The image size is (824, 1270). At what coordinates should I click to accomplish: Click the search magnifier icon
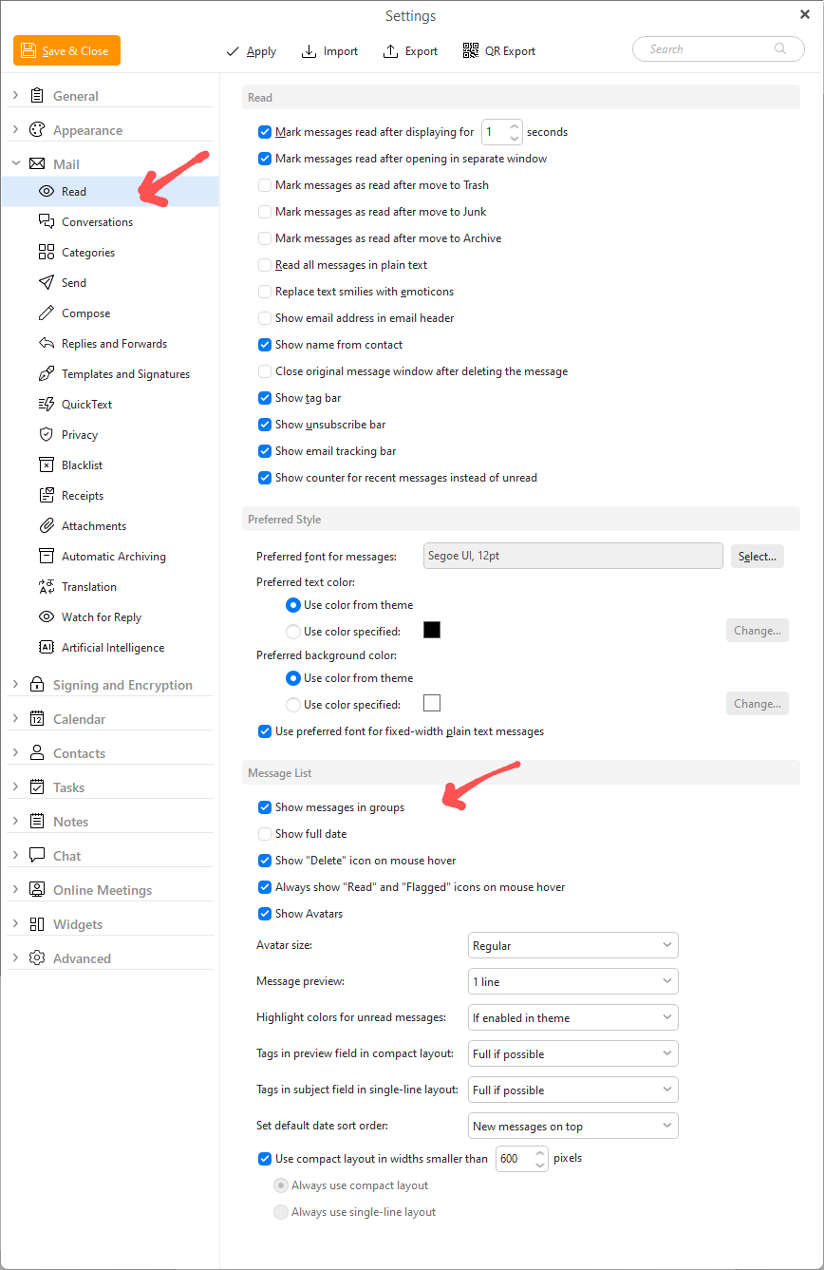tap(781, 48)
